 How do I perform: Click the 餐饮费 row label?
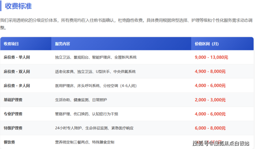tap(9, 142)
